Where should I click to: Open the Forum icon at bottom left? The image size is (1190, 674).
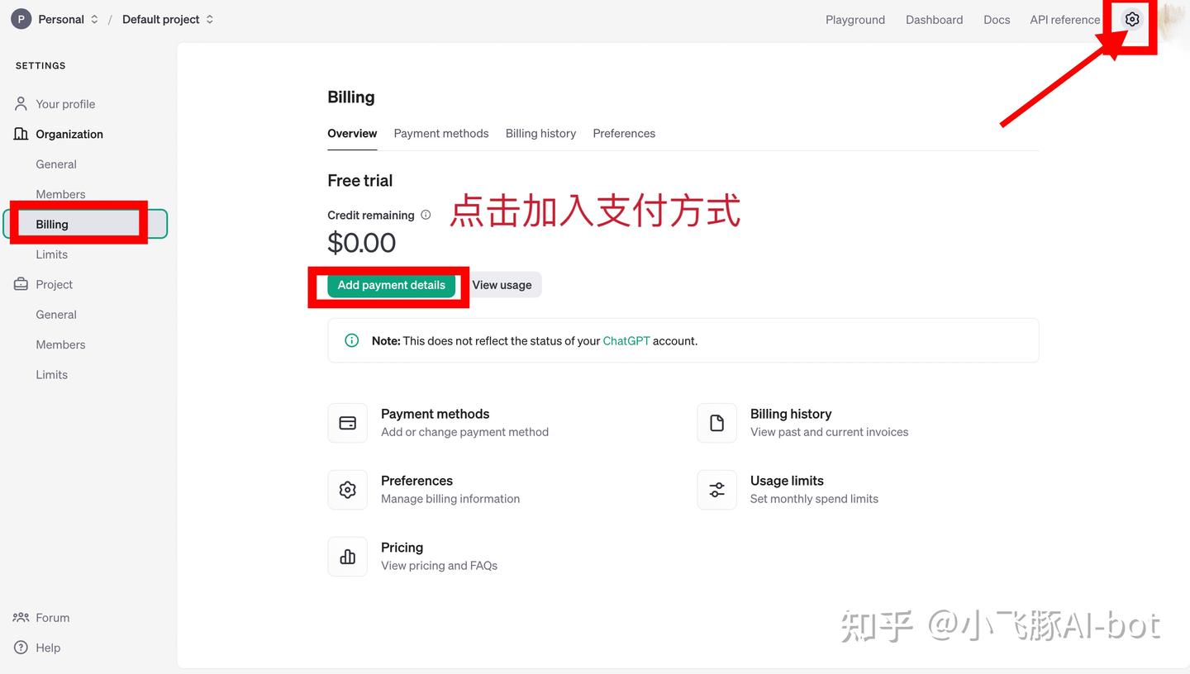(x=19, y=617)
